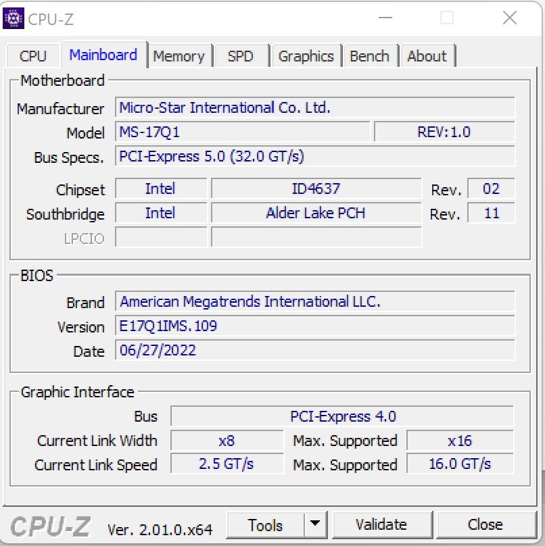Screen dimensions: 545x546
Task: Click the southbridge revision 11 field
Action: pos(491,213)
